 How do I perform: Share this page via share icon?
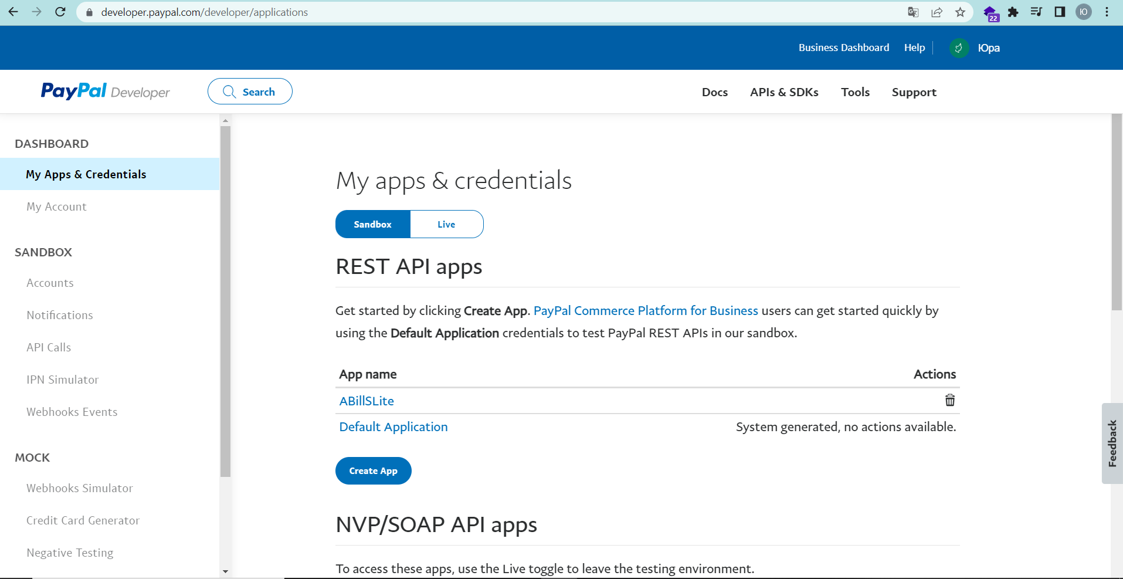coord(937,12)
